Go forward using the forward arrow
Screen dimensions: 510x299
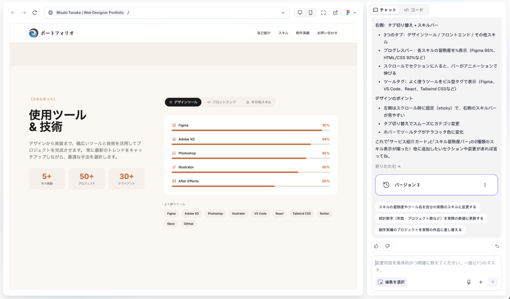pyautogui.click(x=24, y=12)
